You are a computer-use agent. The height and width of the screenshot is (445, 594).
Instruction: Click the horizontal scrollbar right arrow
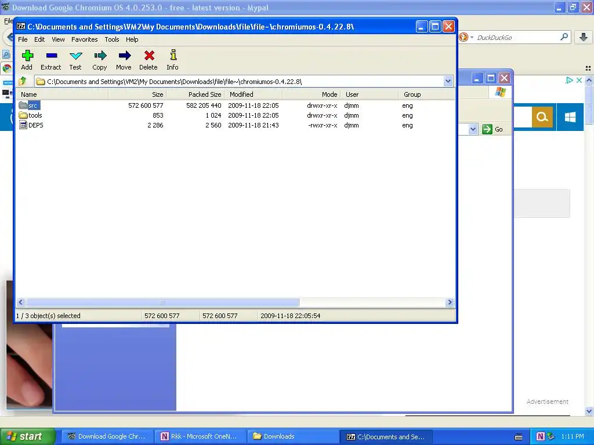coord(450,302)
